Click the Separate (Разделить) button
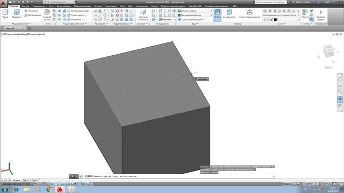This screenshot has width=344, height=193. click(76, 19)
